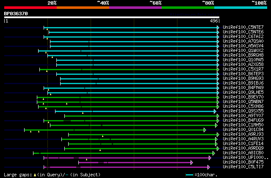Screen dimensions: 271x178
Task: Click the yellow query-gap symbol in the legend
Action: (x=35, y=175)
